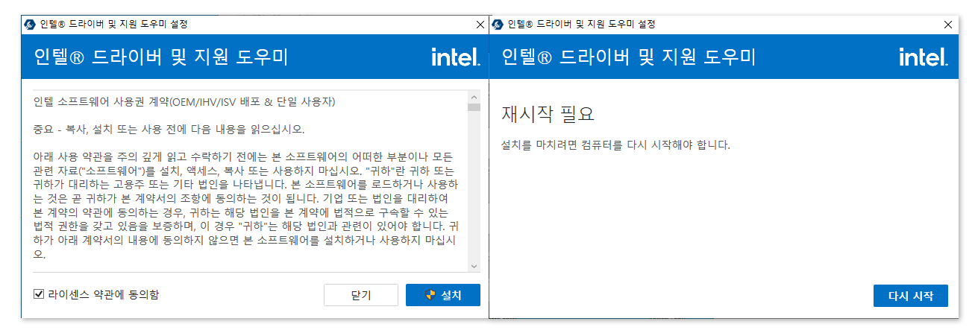
Task: Click the 다시 시작 (Restart) button
Action: [x=910, y=295]
